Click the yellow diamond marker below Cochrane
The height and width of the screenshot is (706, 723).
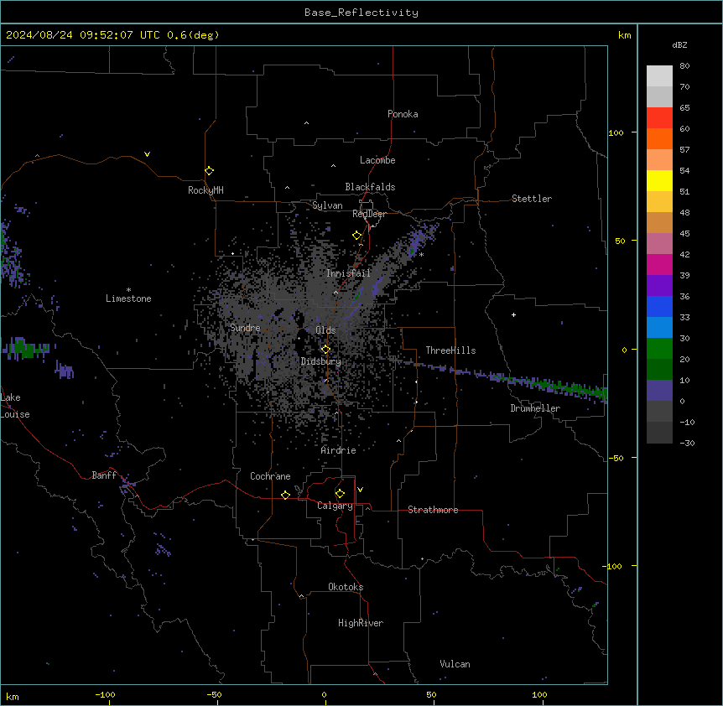tap(285, 495)
